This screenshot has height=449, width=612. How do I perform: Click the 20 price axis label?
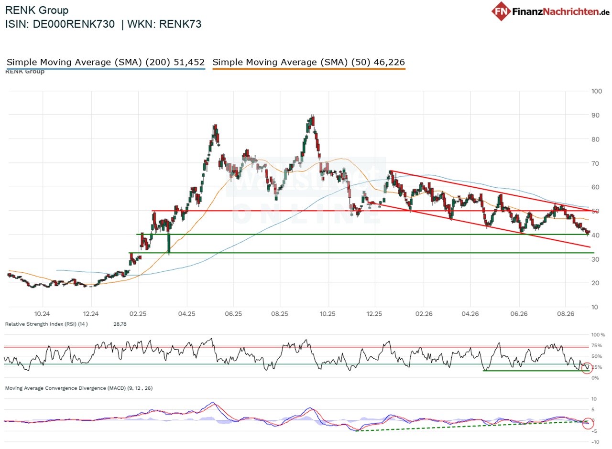[594, 283]
